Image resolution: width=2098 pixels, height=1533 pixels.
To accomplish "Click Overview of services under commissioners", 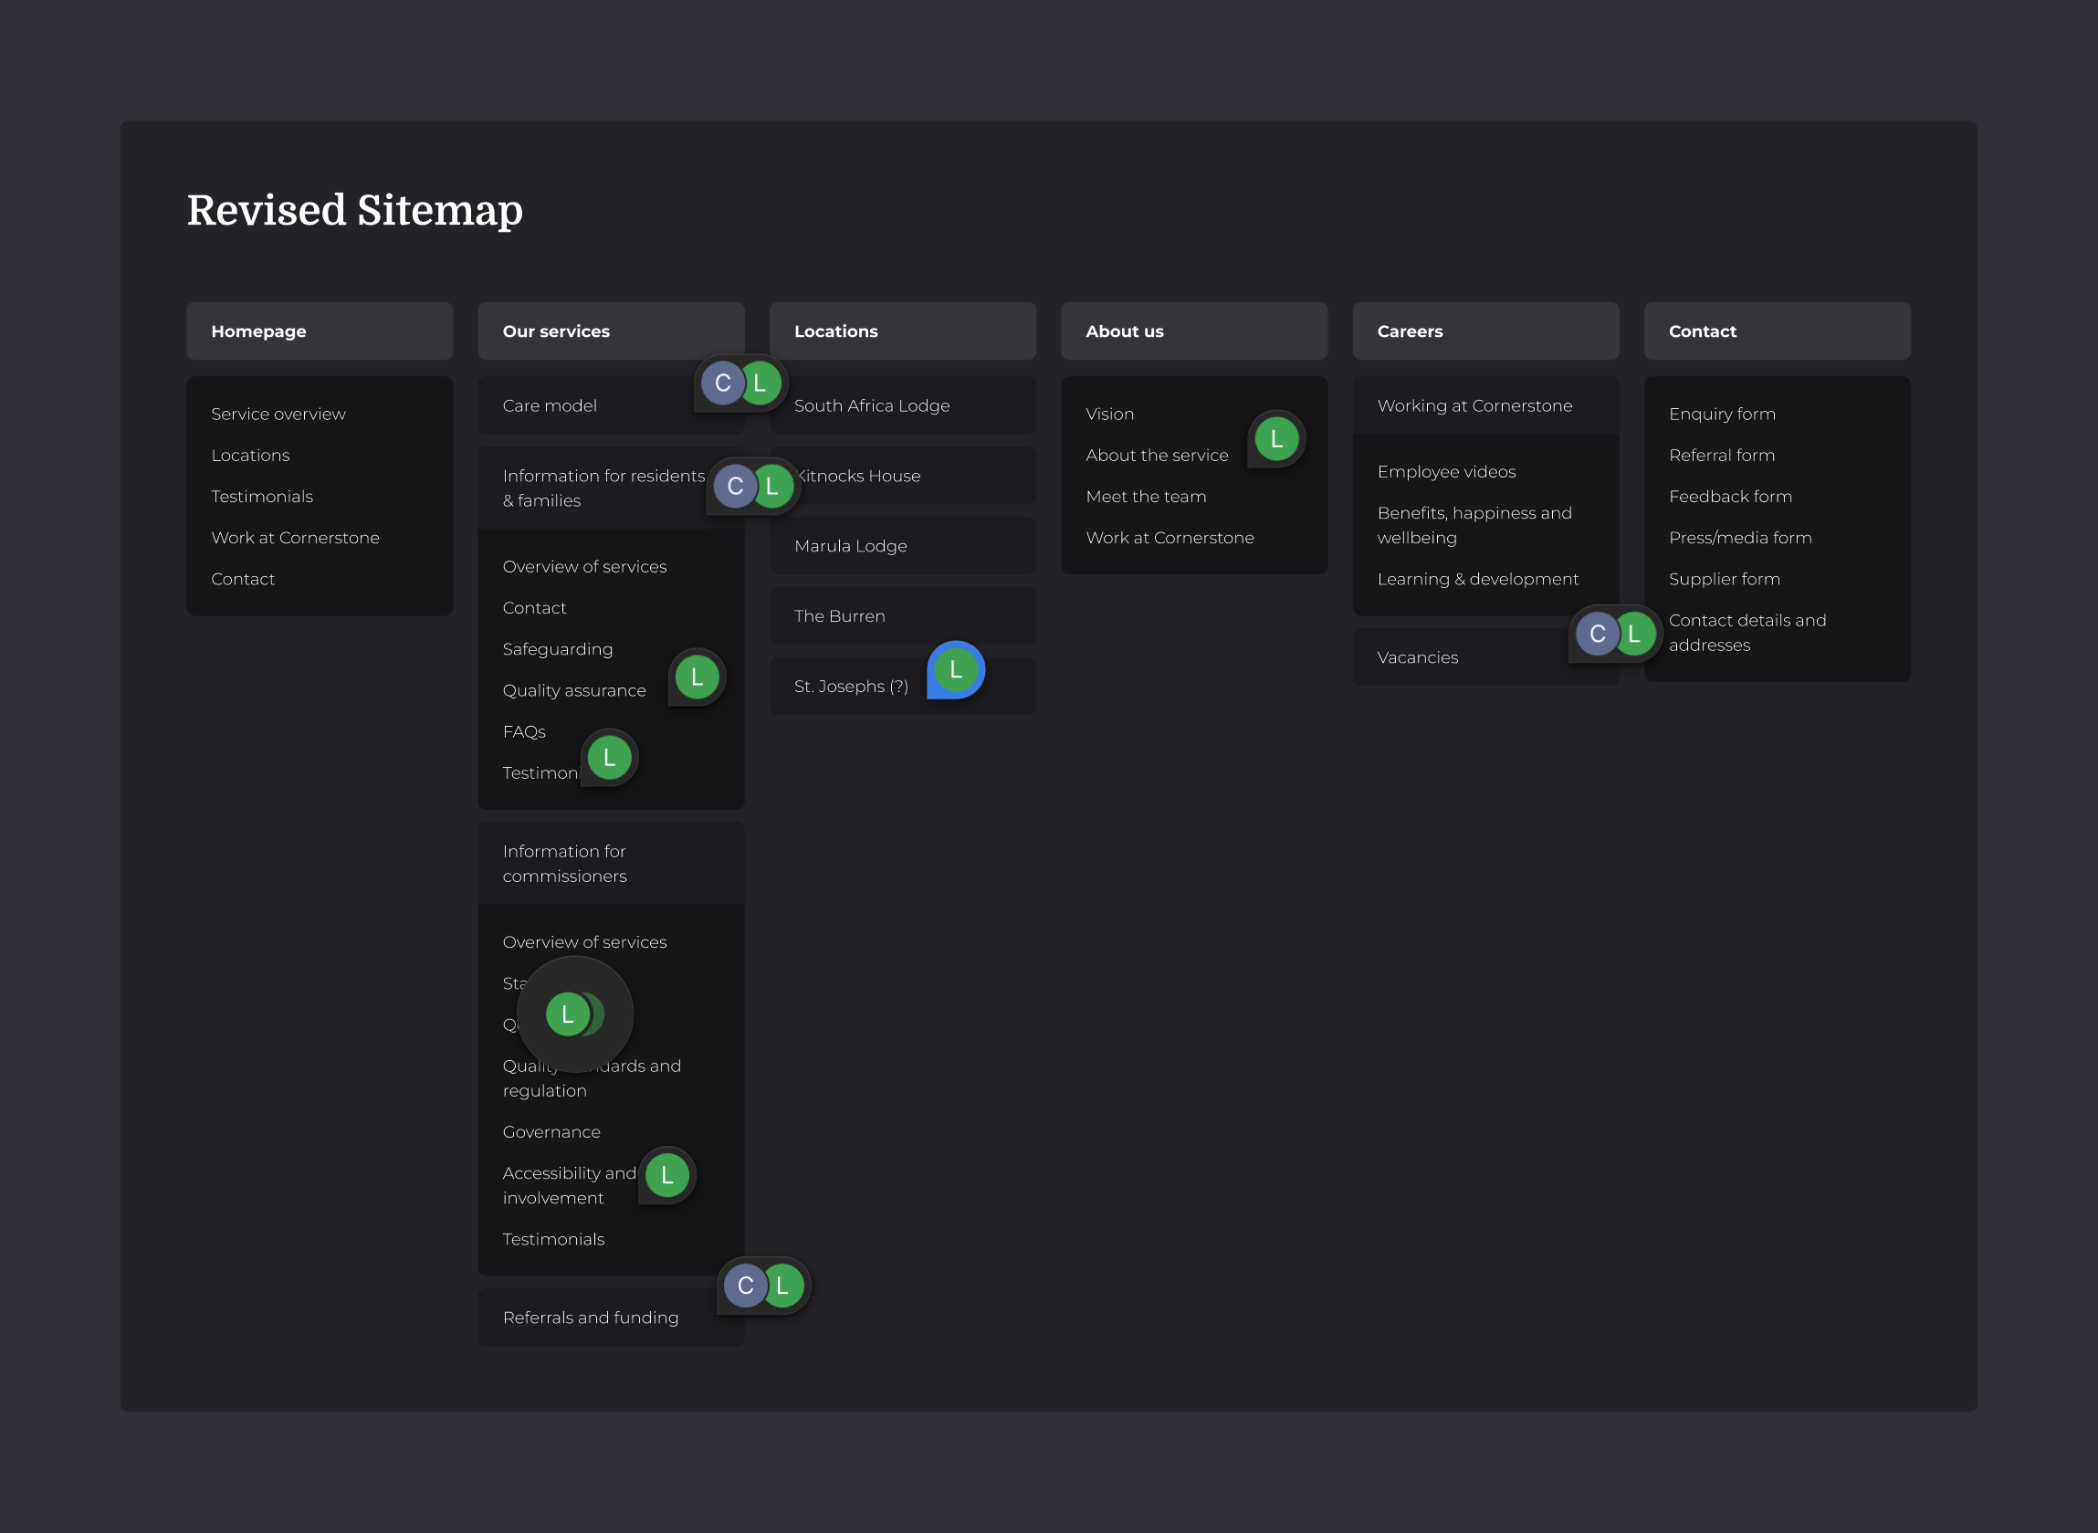I will pyautogui.click(x=584, y=942).
